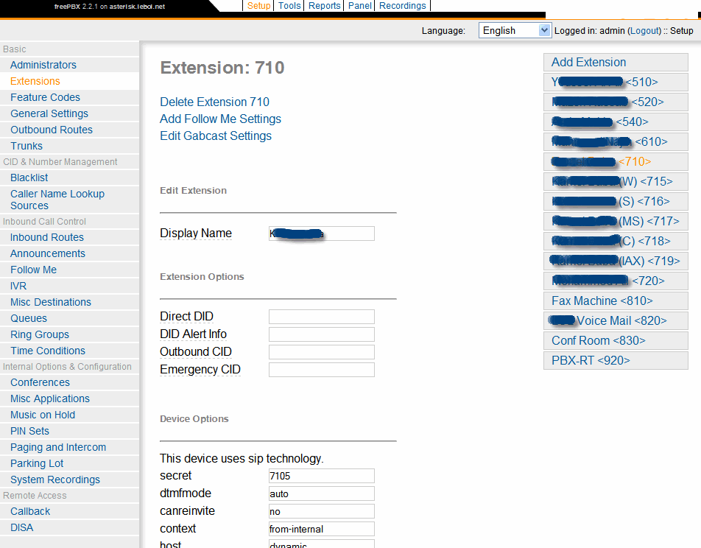Open Time Conditions page

48,351
